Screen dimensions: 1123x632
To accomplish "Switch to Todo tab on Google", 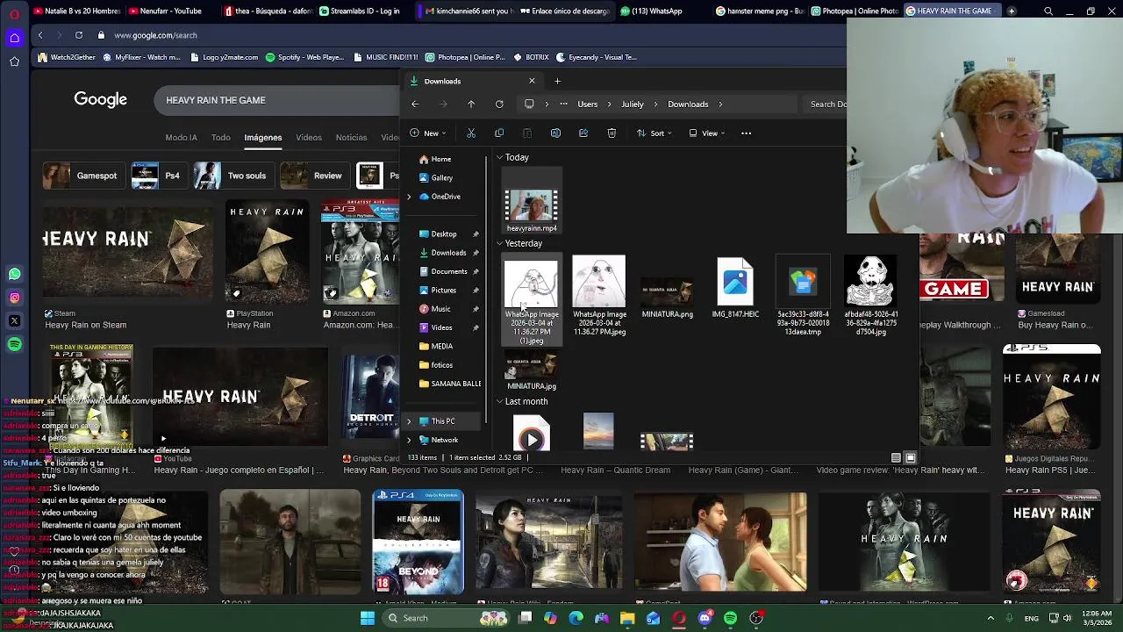I will click(x=221, y=138).
